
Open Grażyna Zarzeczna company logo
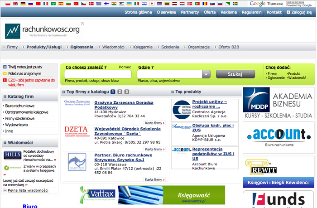[77, 103]
